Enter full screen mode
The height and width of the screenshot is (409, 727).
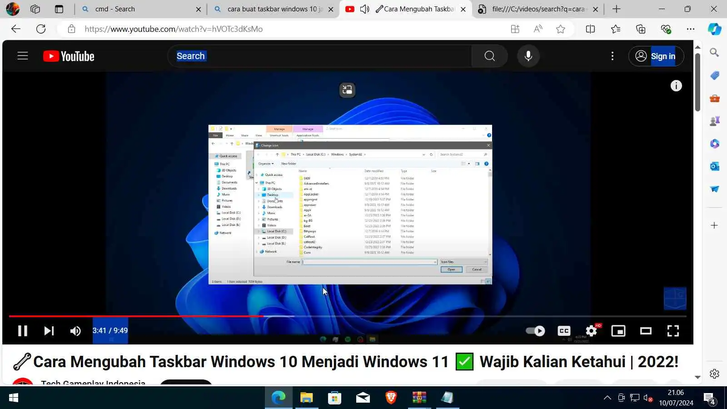pyautogui.click(x=673, y=331)
